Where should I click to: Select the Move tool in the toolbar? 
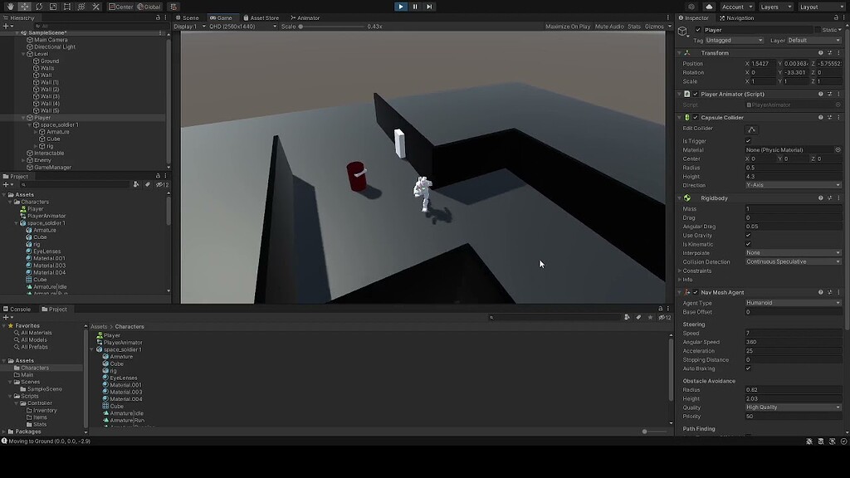(x=23, y=7)
